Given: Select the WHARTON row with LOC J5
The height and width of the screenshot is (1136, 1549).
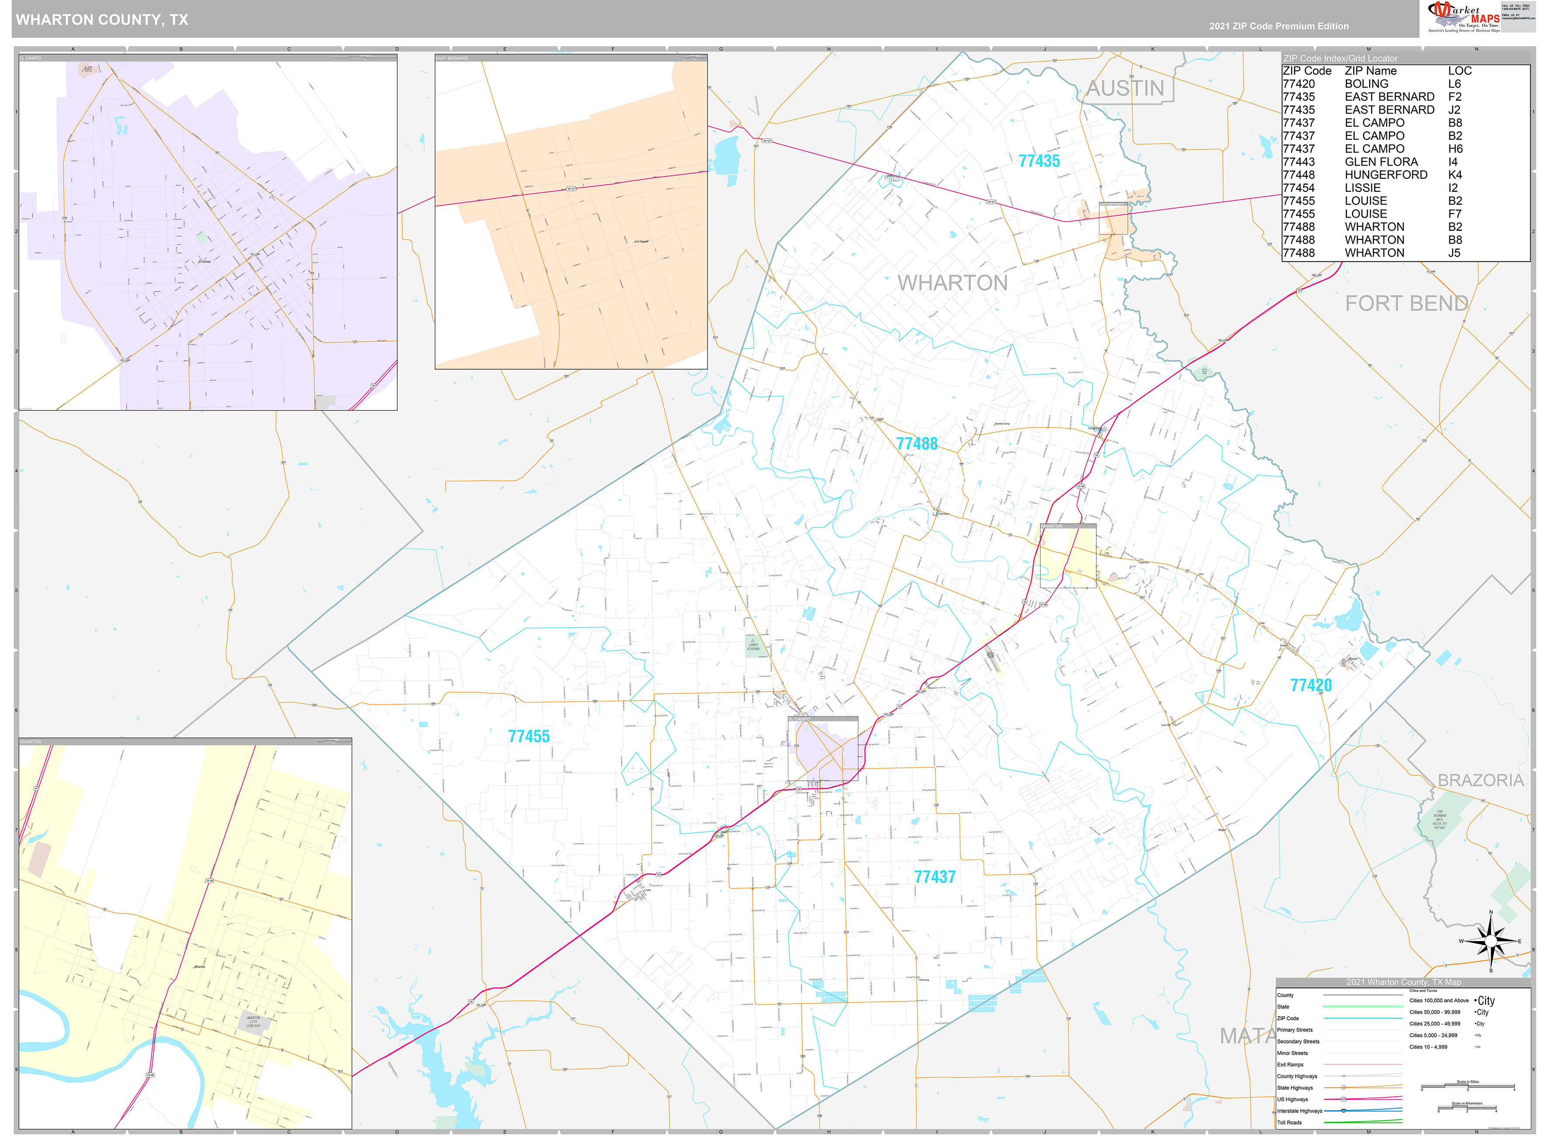Looking at the screenshot, I should click(x=1406, y=253).
